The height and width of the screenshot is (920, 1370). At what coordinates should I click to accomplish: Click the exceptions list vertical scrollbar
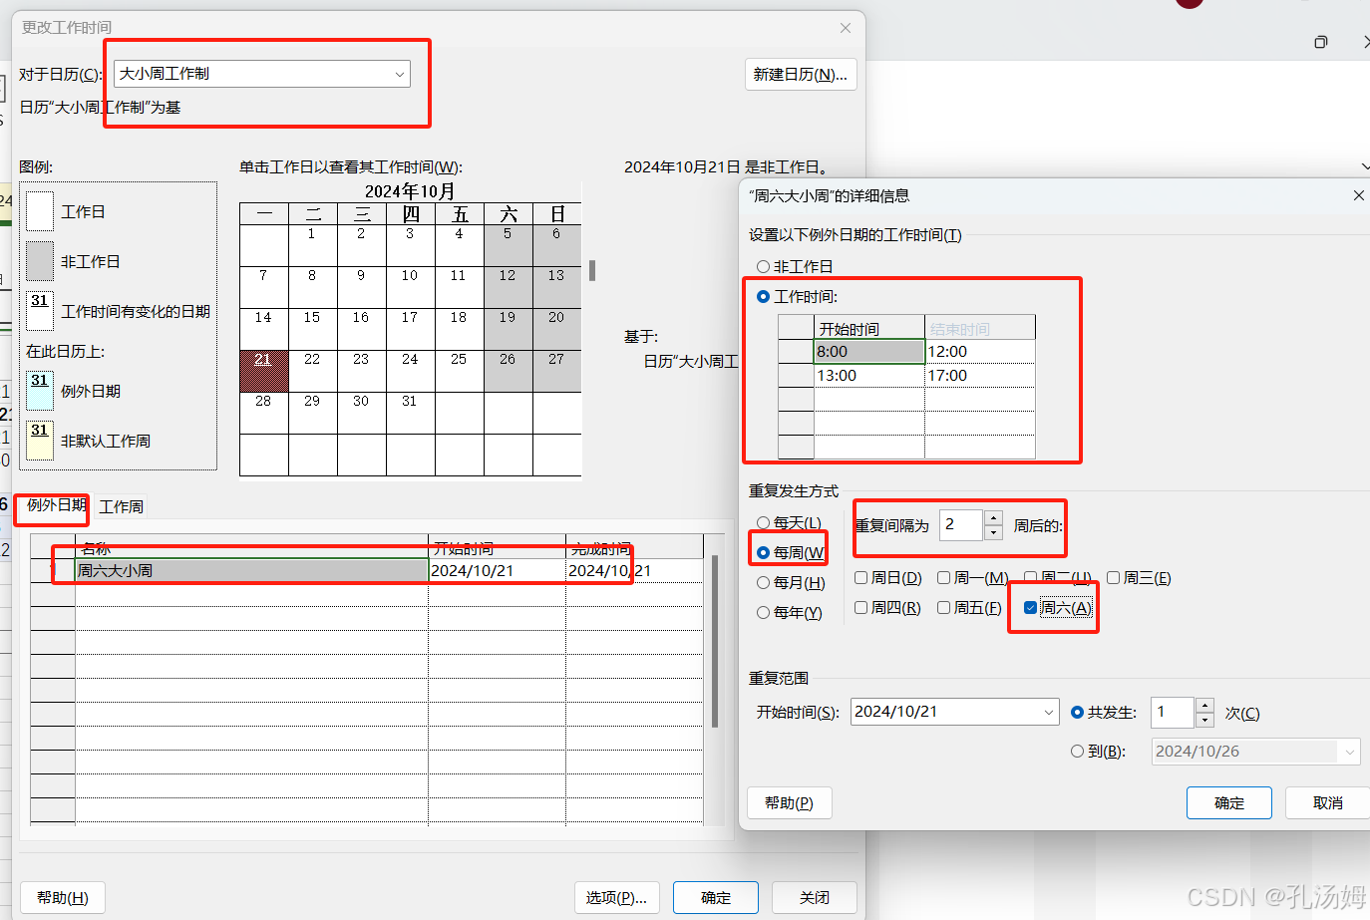pyautogui.click(x=715, y=642)
